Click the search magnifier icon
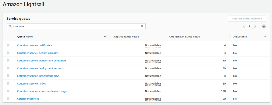Viewport: 272px width, 105px height. pyautogui.click(x=10, y=26)
